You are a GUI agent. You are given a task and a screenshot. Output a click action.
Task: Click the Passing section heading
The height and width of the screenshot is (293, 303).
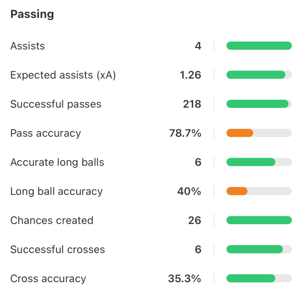click(32, 14)
